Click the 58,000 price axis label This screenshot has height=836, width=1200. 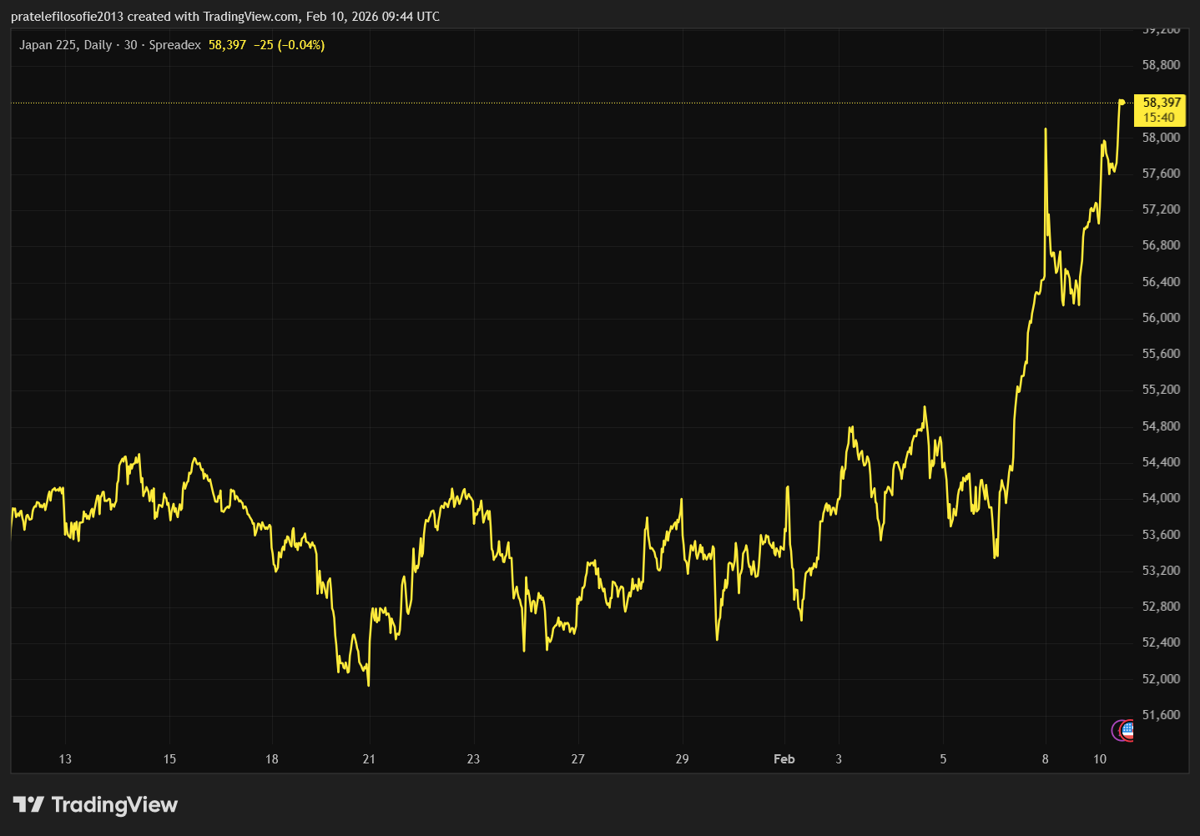point(1161,138)
